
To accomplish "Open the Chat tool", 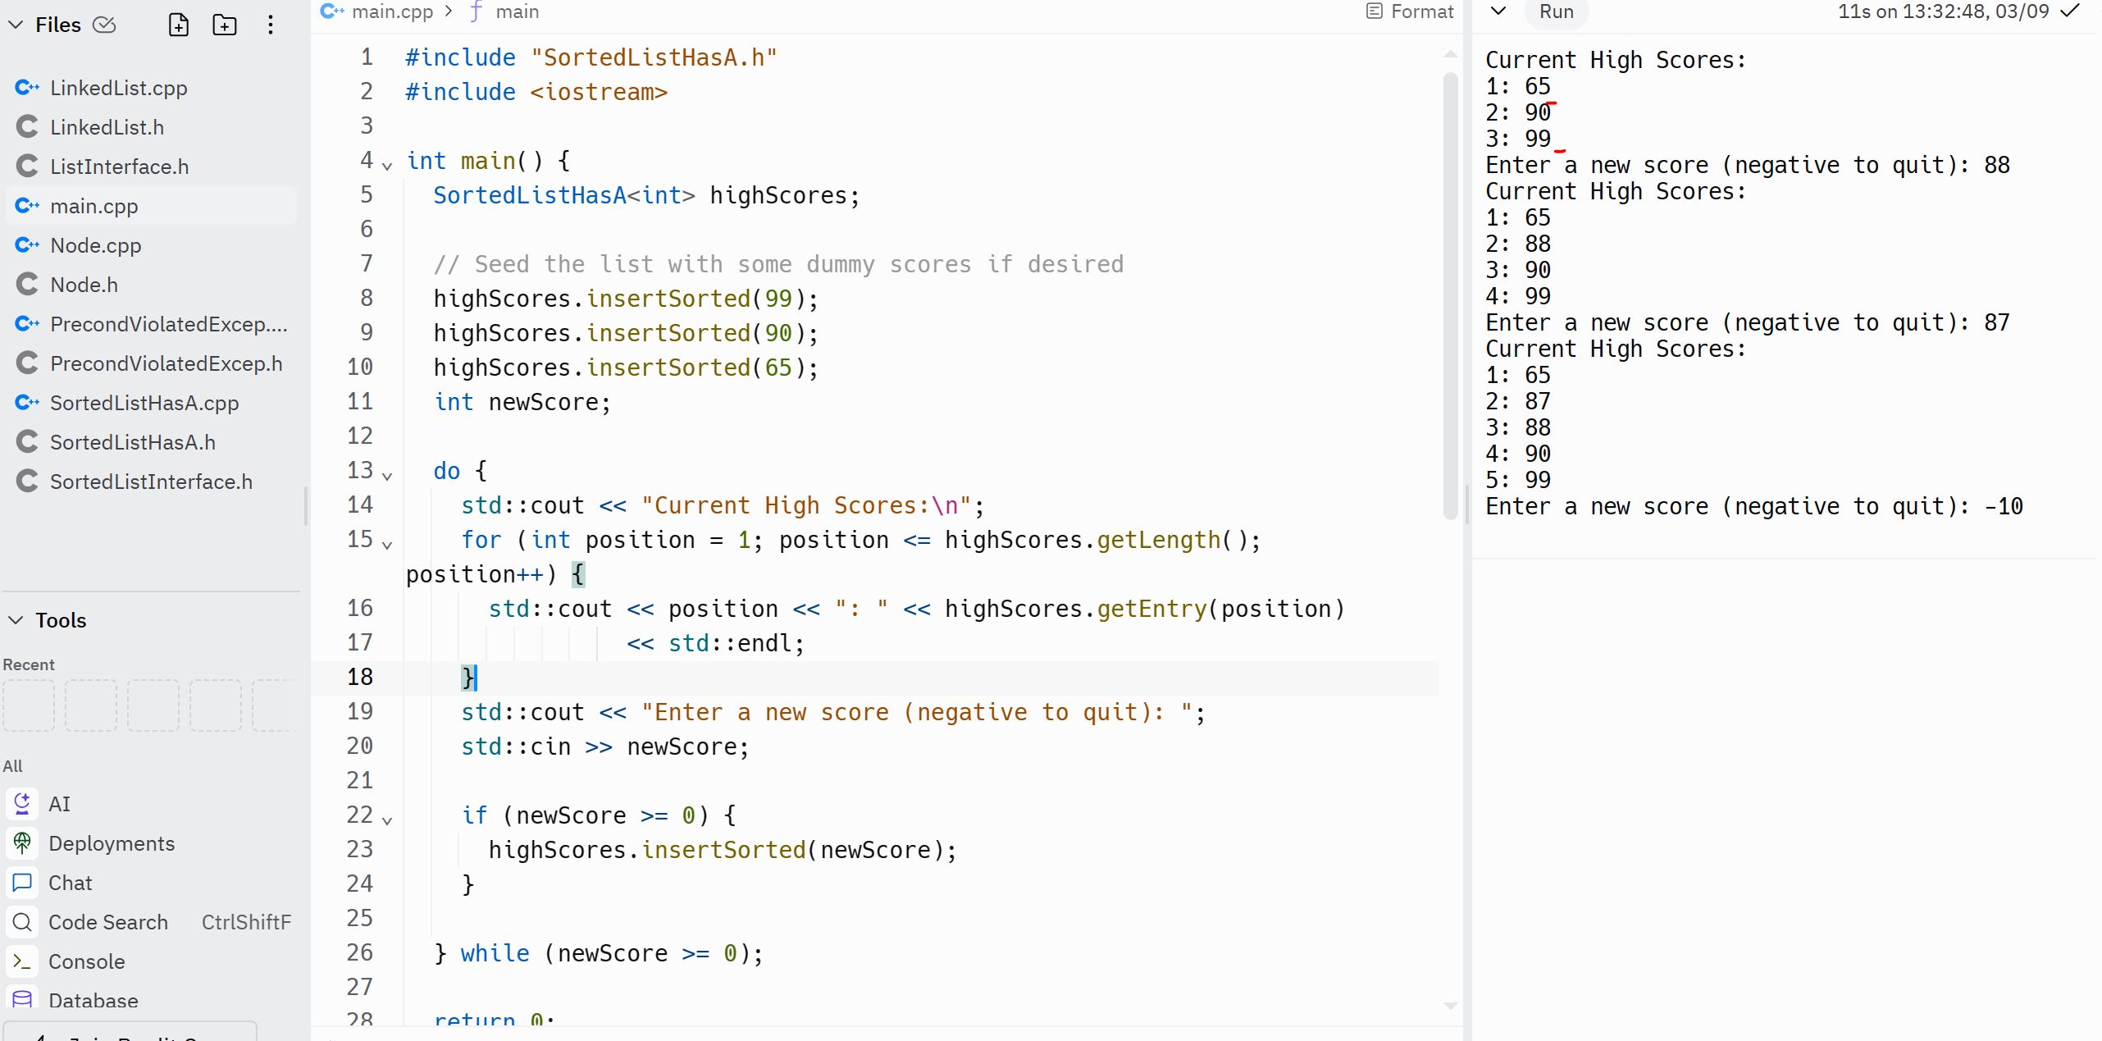I will (71, 883).
